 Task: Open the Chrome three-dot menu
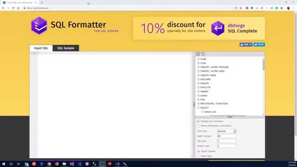(294, 8)
